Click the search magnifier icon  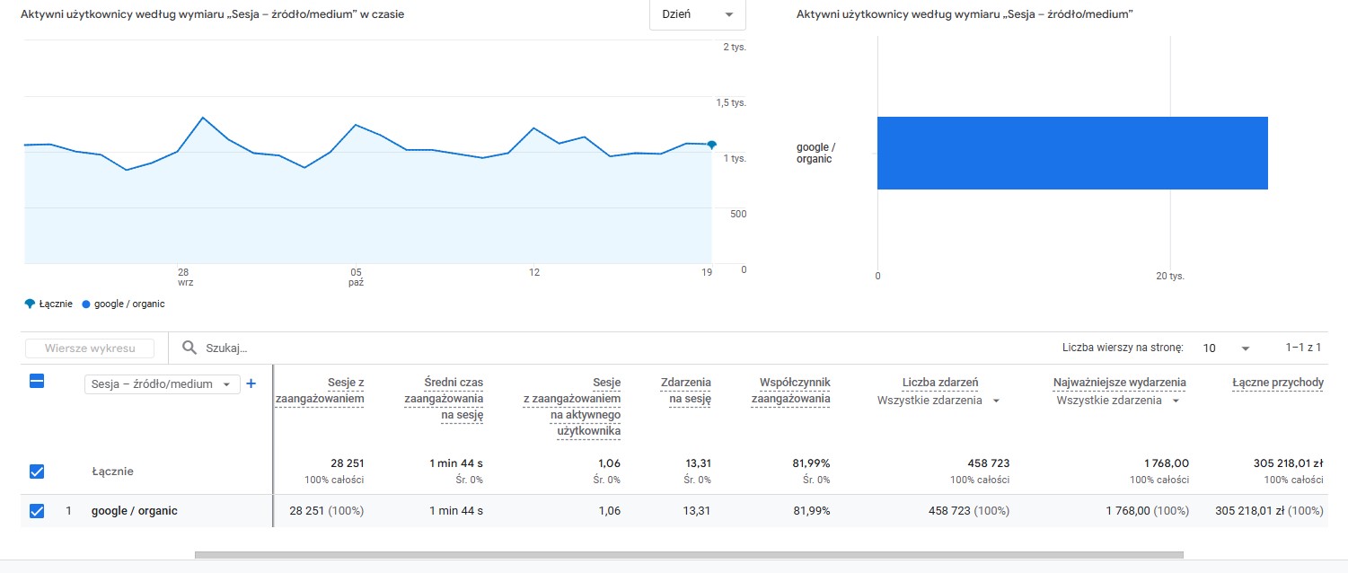[x=189, y=348]
